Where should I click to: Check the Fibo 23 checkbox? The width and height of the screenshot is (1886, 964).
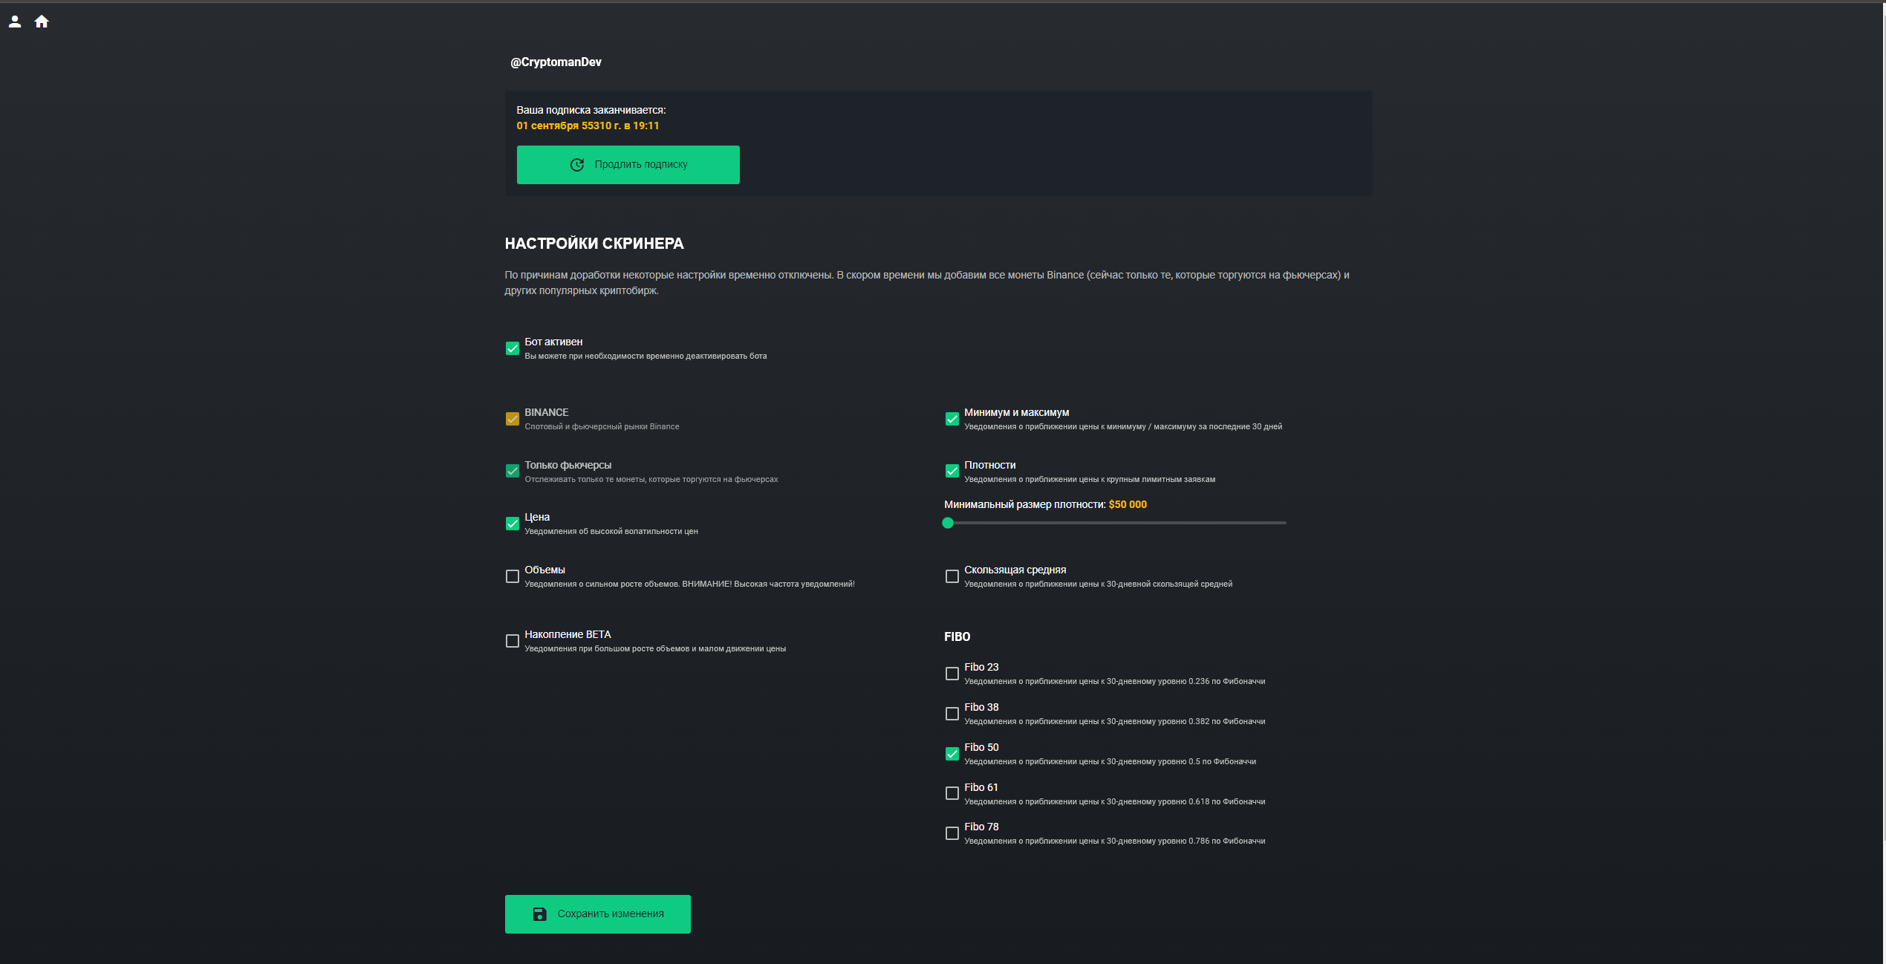coord(952,674)
